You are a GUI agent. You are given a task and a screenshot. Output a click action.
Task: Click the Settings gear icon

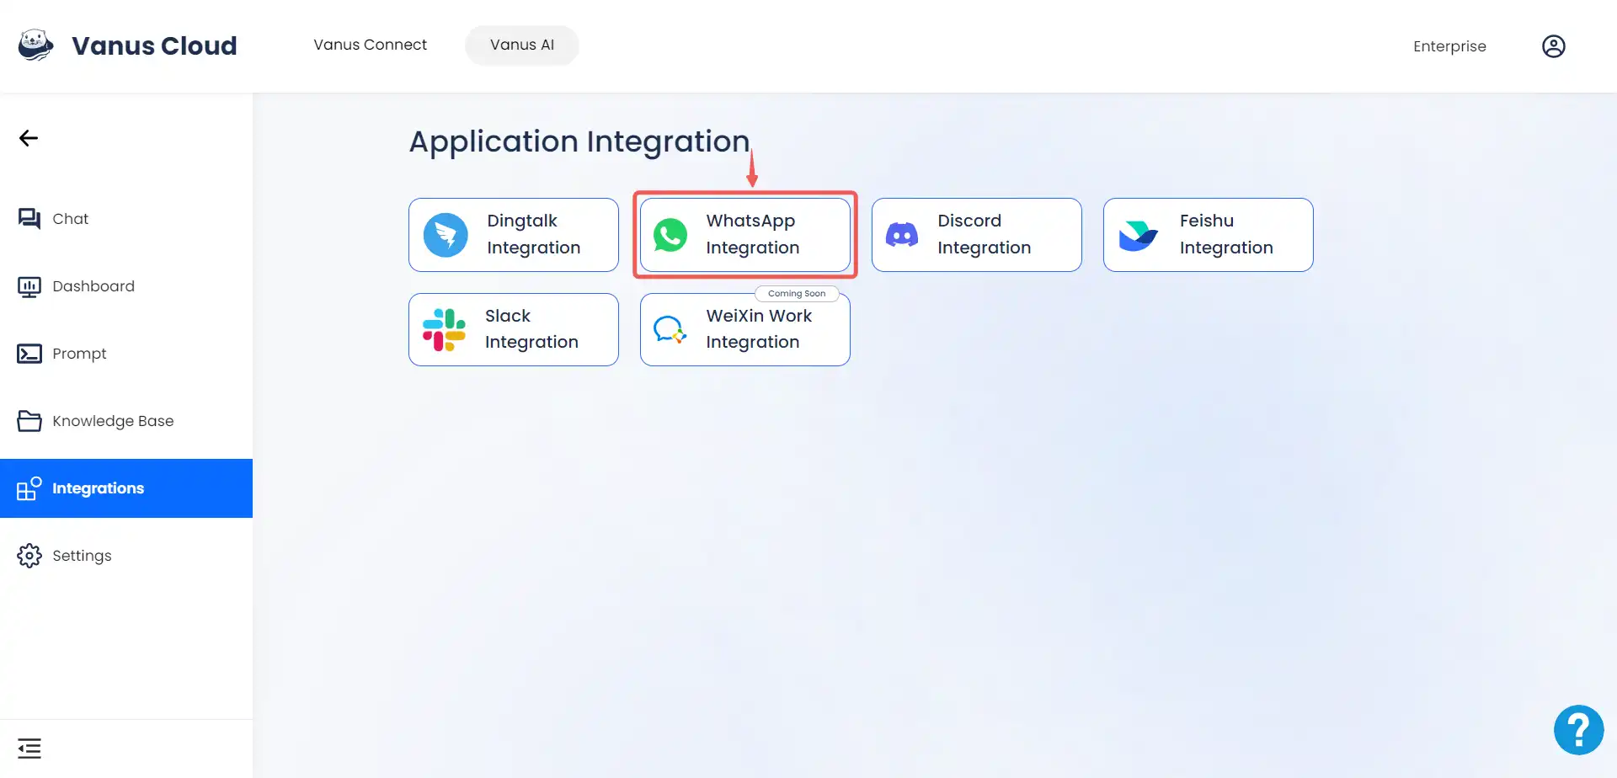pyautogui.click(x=29, y=556)
